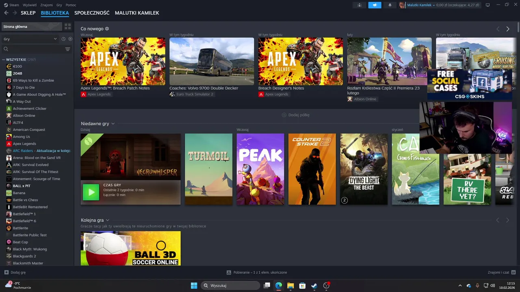Open Znajomi i czat
Image resolution: width=520 pixels, height=292 pixels.
point(498,273)
